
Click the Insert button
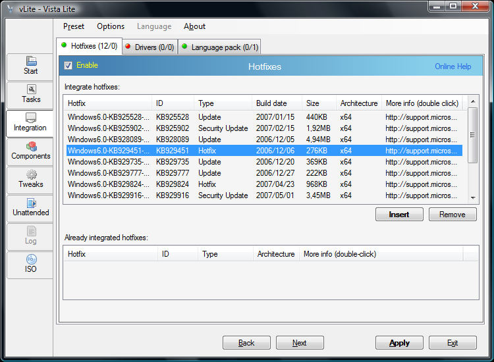pyautogui.click(x=399, y=215)
